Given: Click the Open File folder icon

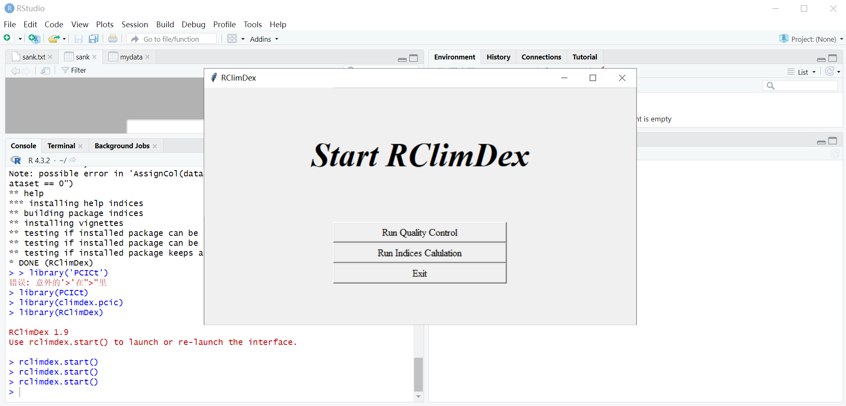Looking at the screenshot, I should click(x=54, y=39).
